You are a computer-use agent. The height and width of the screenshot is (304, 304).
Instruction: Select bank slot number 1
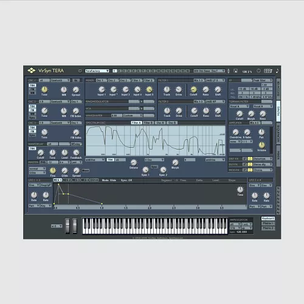tap(114, 71)
